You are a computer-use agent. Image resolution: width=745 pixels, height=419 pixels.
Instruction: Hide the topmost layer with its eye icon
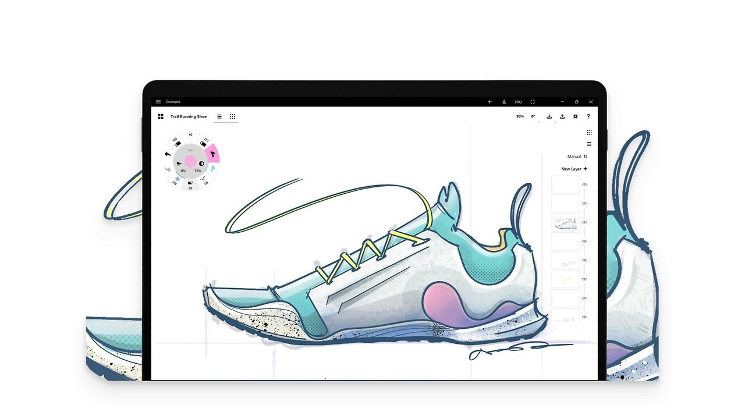click(584, 184)
